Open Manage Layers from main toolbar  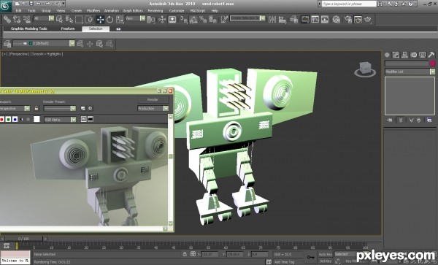293,19
